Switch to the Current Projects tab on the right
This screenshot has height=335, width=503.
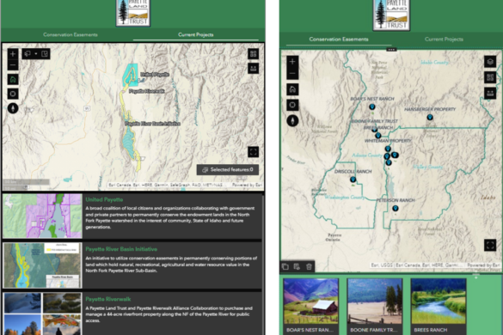(444, 40)
